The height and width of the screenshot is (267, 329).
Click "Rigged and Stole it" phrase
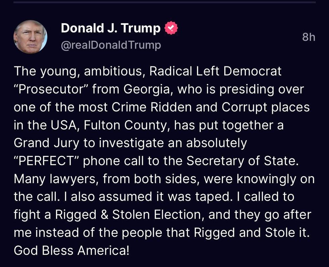click(x=251, y=233)
